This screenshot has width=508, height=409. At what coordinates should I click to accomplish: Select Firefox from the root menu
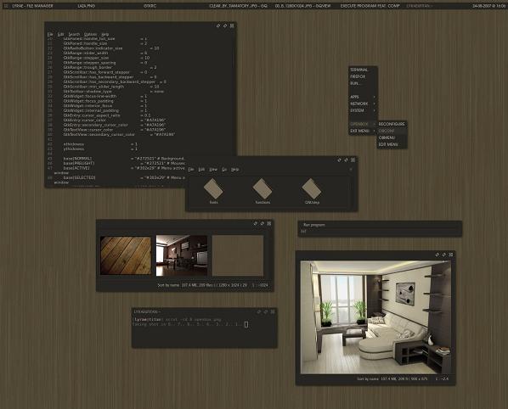point(358,76)
